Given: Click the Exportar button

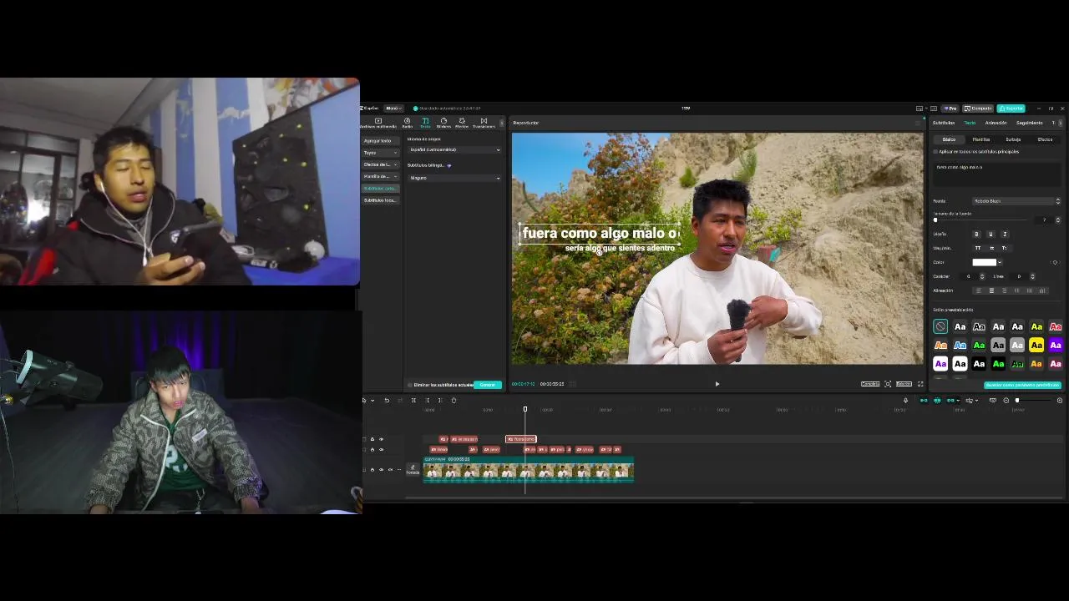Looking at the screenshot, I should pos(1011,109).
